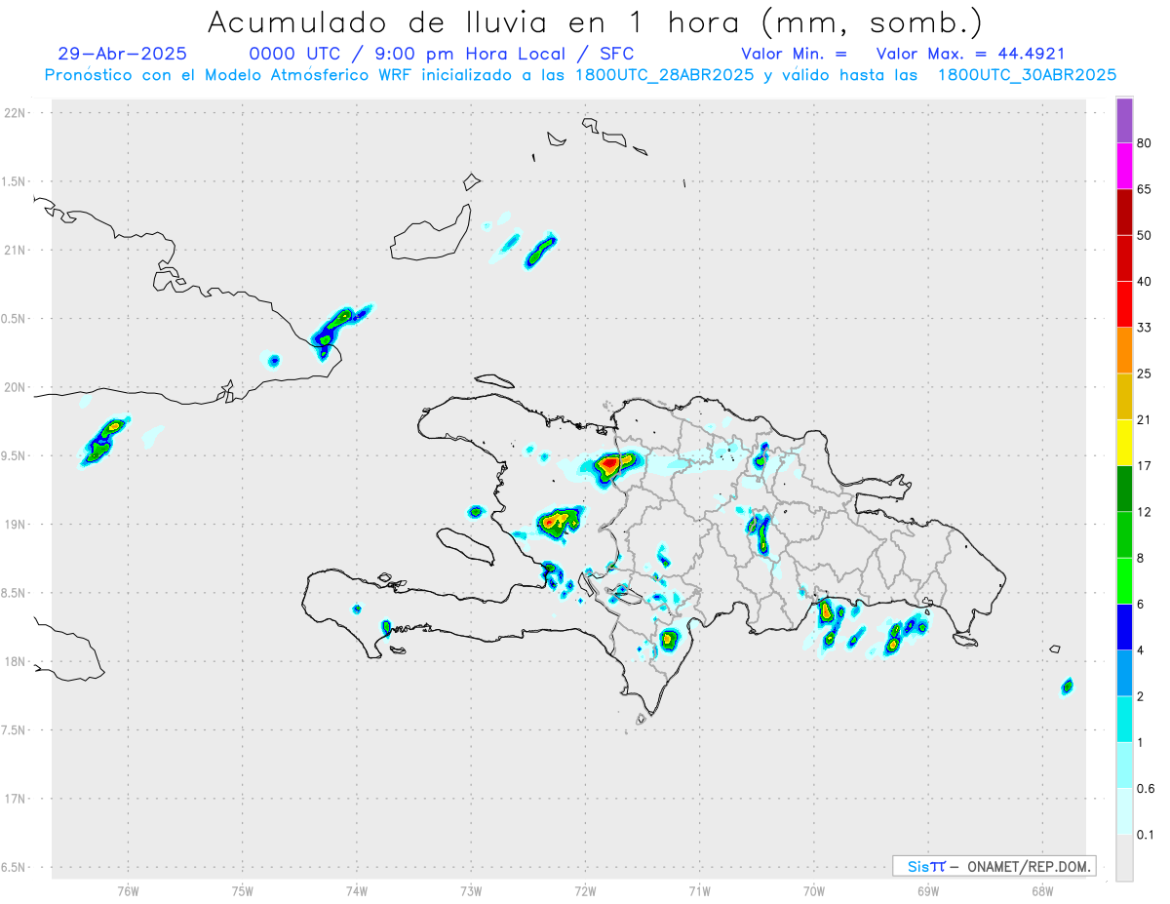Click the '71W' longitude label

(x=699, y=890)
